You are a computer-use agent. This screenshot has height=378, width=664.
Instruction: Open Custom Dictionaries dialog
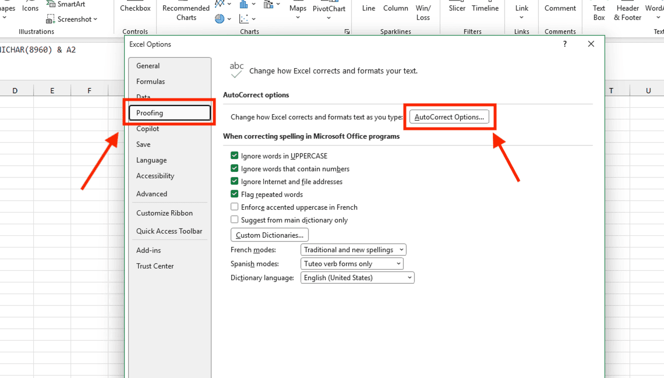tap(269, 235)
